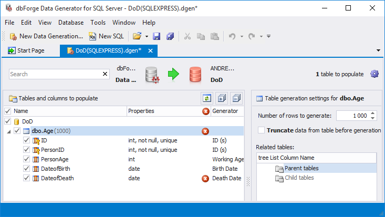Click the Generator column header
The height and width of the screenshot is (217, 385).
pos(227,111)
